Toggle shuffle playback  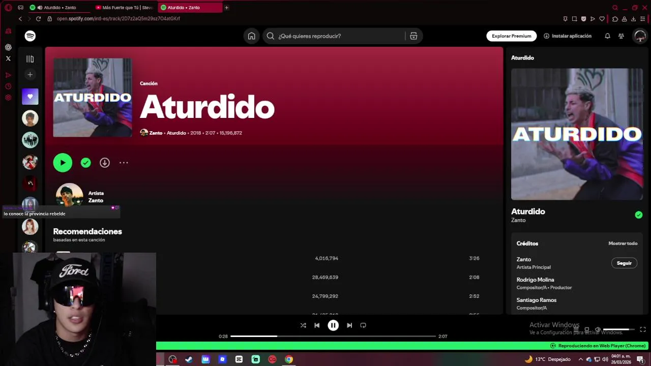pyautogui.click(x=303, y=325)
